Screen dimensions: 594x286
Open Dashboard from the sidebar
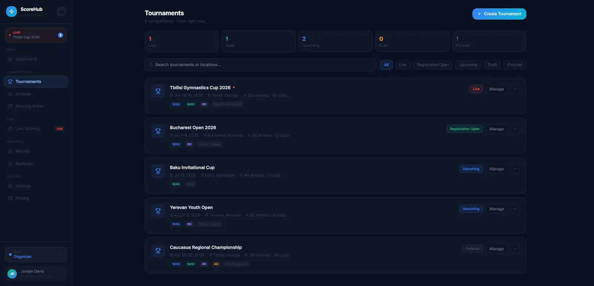(x=36, y=59)
